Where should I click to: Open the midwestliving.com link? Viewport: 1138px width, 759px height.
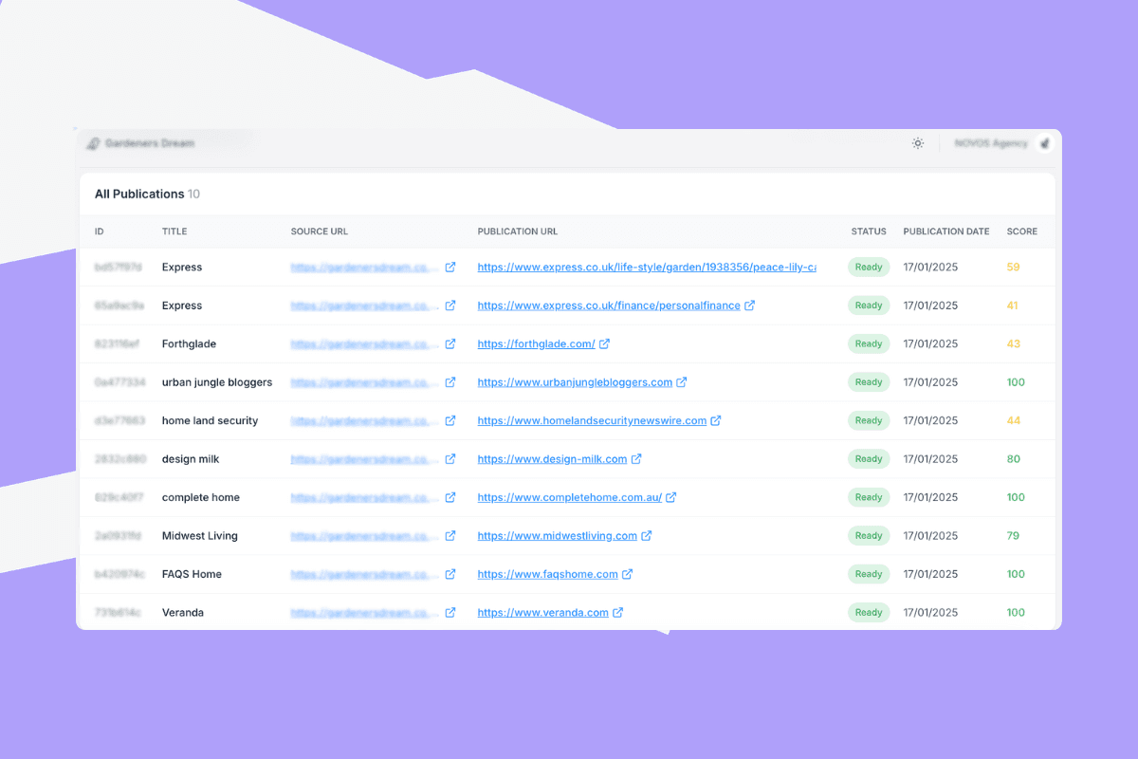557,536
